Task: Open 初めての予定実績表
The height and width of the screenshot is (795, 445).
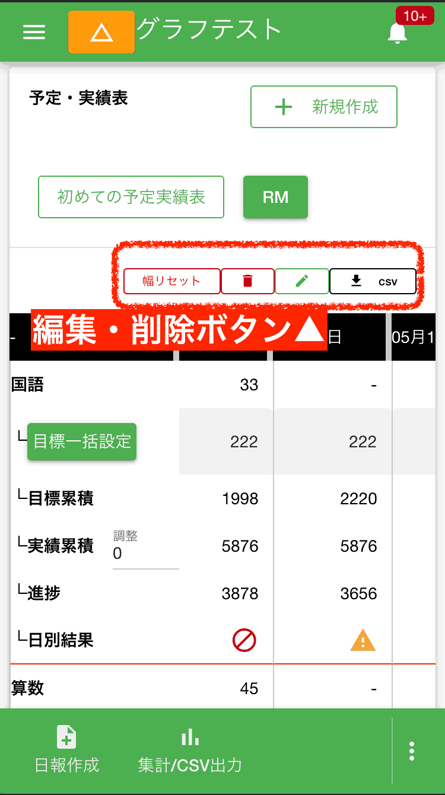Action: 131,197
